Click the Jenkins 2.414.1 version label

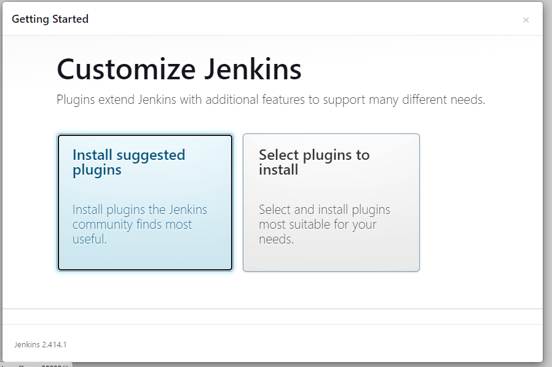[41, 344]
